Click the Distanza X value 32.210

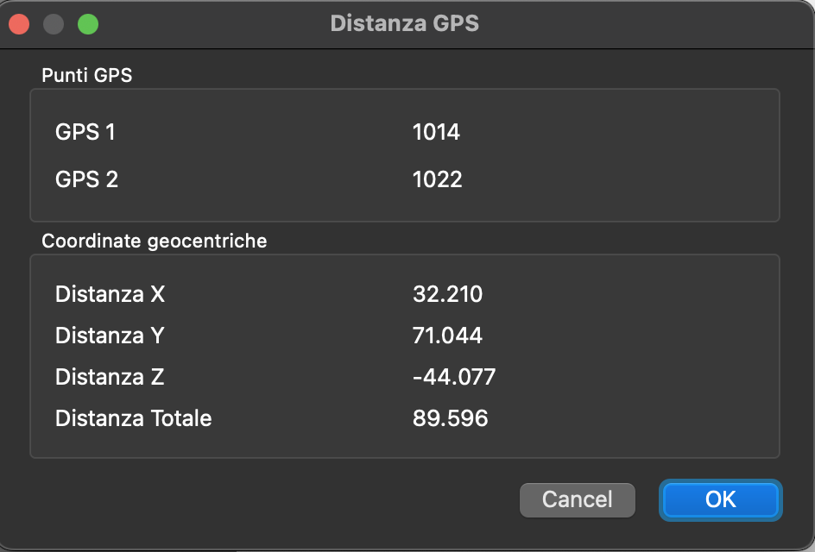coord(447,294)
